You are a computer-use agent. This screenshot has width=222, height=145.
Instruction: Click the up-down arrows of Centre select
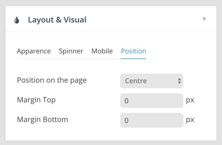pos(179,81)
